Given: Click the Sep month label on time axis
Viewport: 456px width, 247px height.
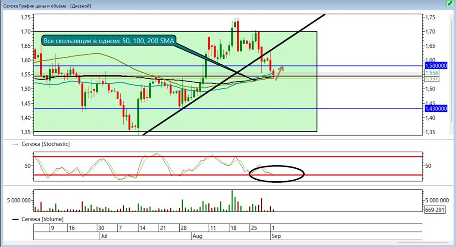Looking at the screenshot, I should 276,236.
